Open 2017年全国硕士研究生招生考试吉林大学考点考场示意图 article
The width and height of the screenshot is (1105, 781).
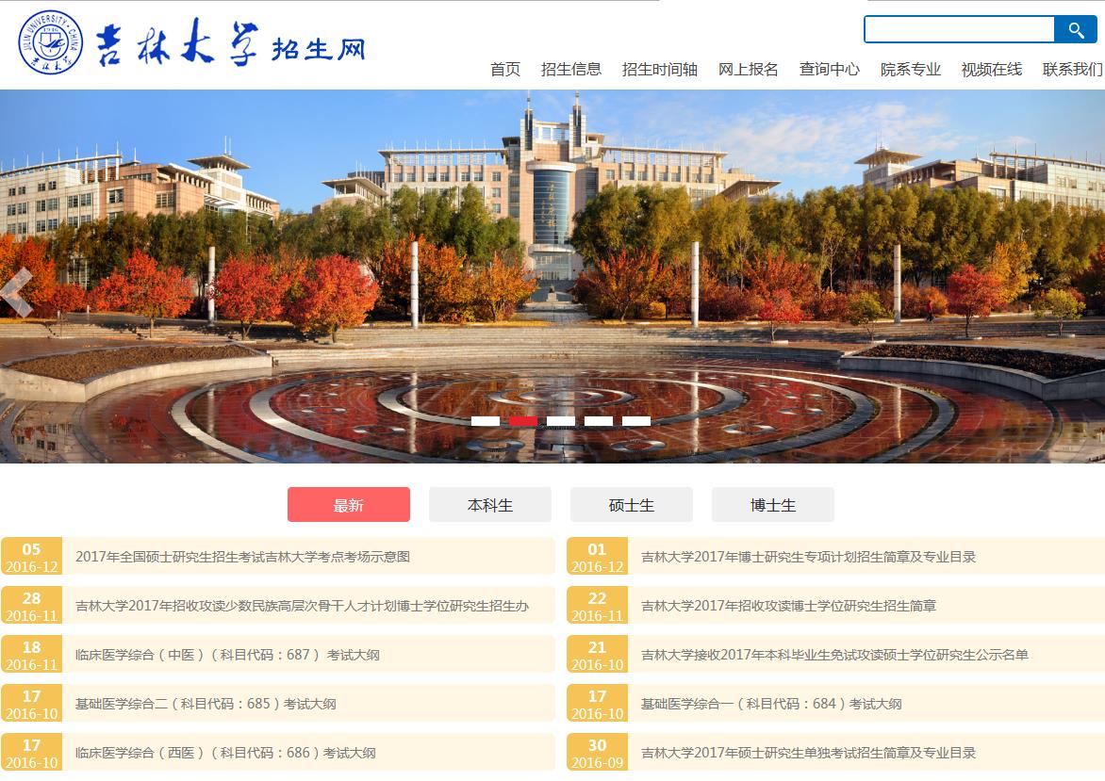pyautogui.click(x=242, y=557)
